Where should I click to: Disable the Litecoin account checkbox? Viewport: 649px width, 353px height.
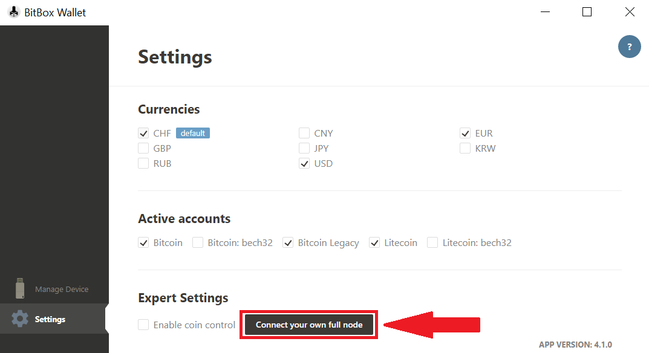coord(375,243)
